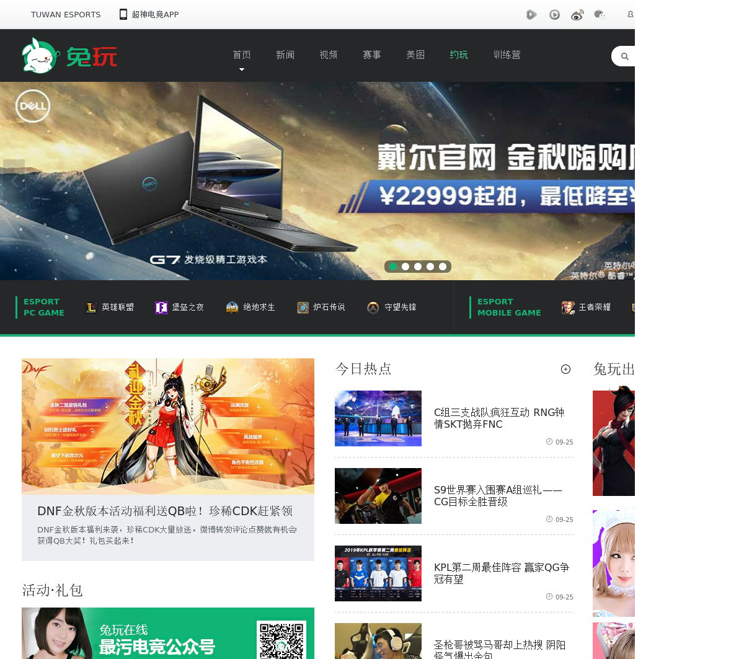
Task: Click the RNG article stage thumbnail
Action: pyautogui.click(x=378, y=418)
